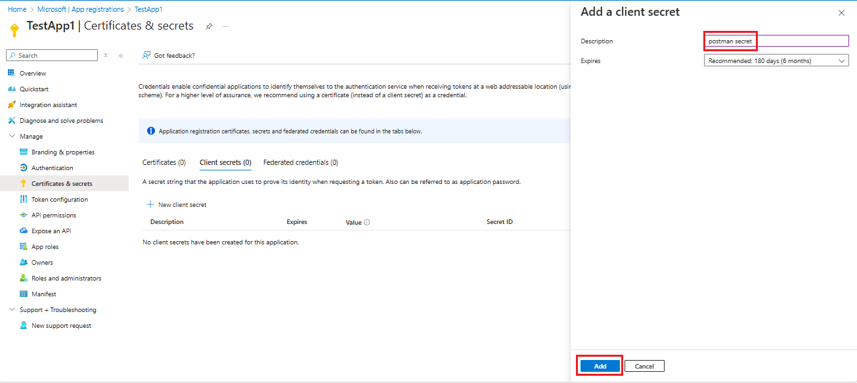Go to Home breadcrumb
The image size is (857, 383).
coord(17,9)
